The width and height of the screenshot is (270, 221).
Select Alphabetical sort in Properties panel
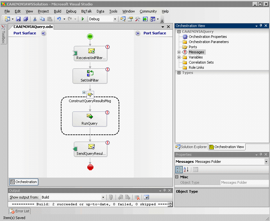pyautogui.click(x=186, y=170)
